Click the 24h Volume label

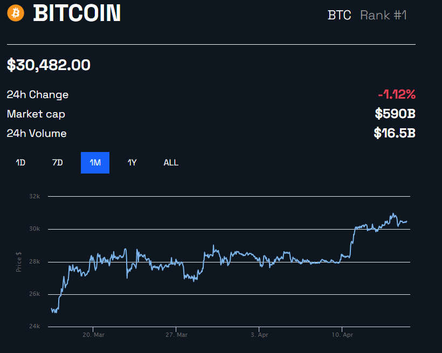tap(36, 133)
